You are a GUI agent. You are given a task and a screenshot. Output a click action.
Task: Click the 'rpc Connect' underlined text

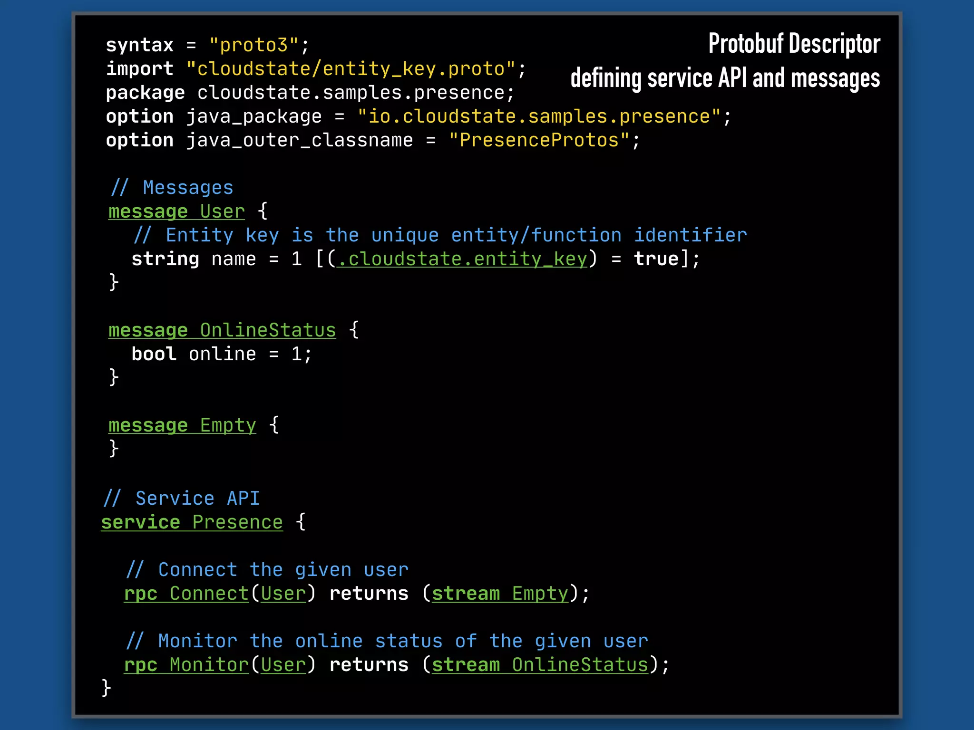pos(186,594)
